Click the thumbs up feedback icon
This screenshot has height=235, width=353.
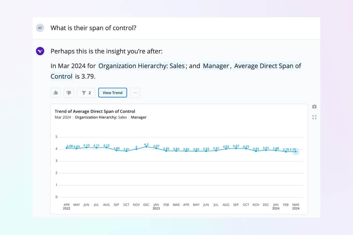coord(56,93)
